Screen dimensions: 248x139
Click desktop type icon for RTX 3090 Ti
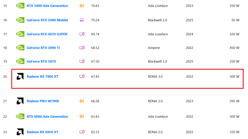tap(82, 48)
